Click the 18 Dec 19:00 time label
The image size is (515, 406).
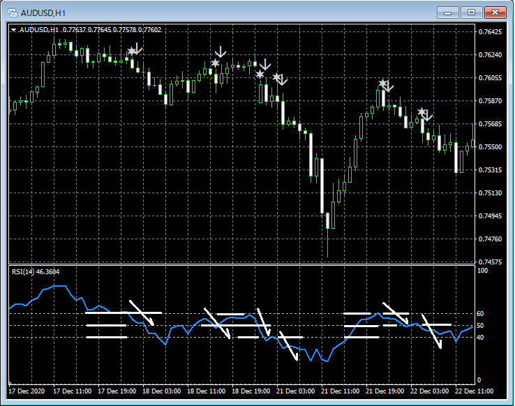251,391
